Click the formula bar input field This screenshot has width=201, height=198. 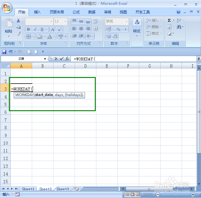coord(133,59)
